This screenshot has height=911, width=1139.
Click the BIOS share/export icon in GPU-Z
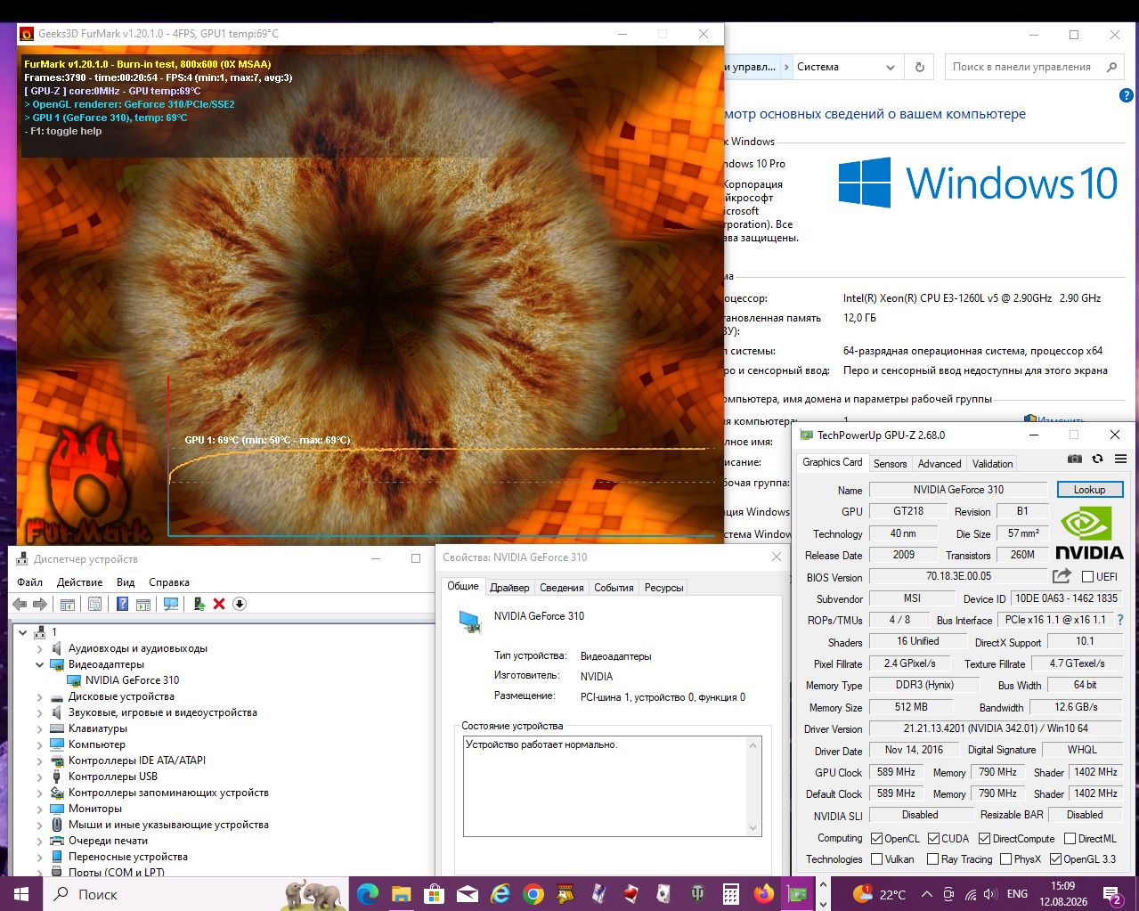[x=1062, y=576]
